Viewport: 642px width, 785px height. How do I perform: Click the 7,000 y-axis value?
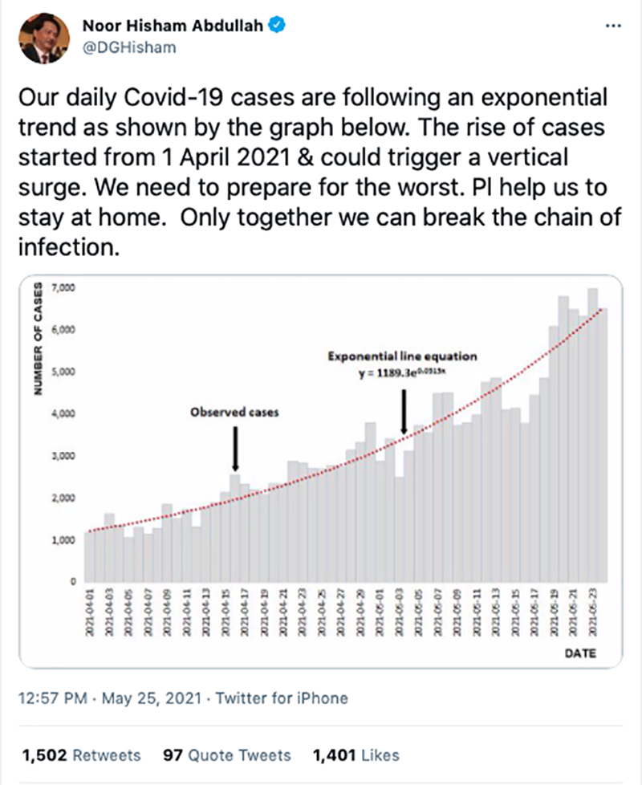[63, 287]
